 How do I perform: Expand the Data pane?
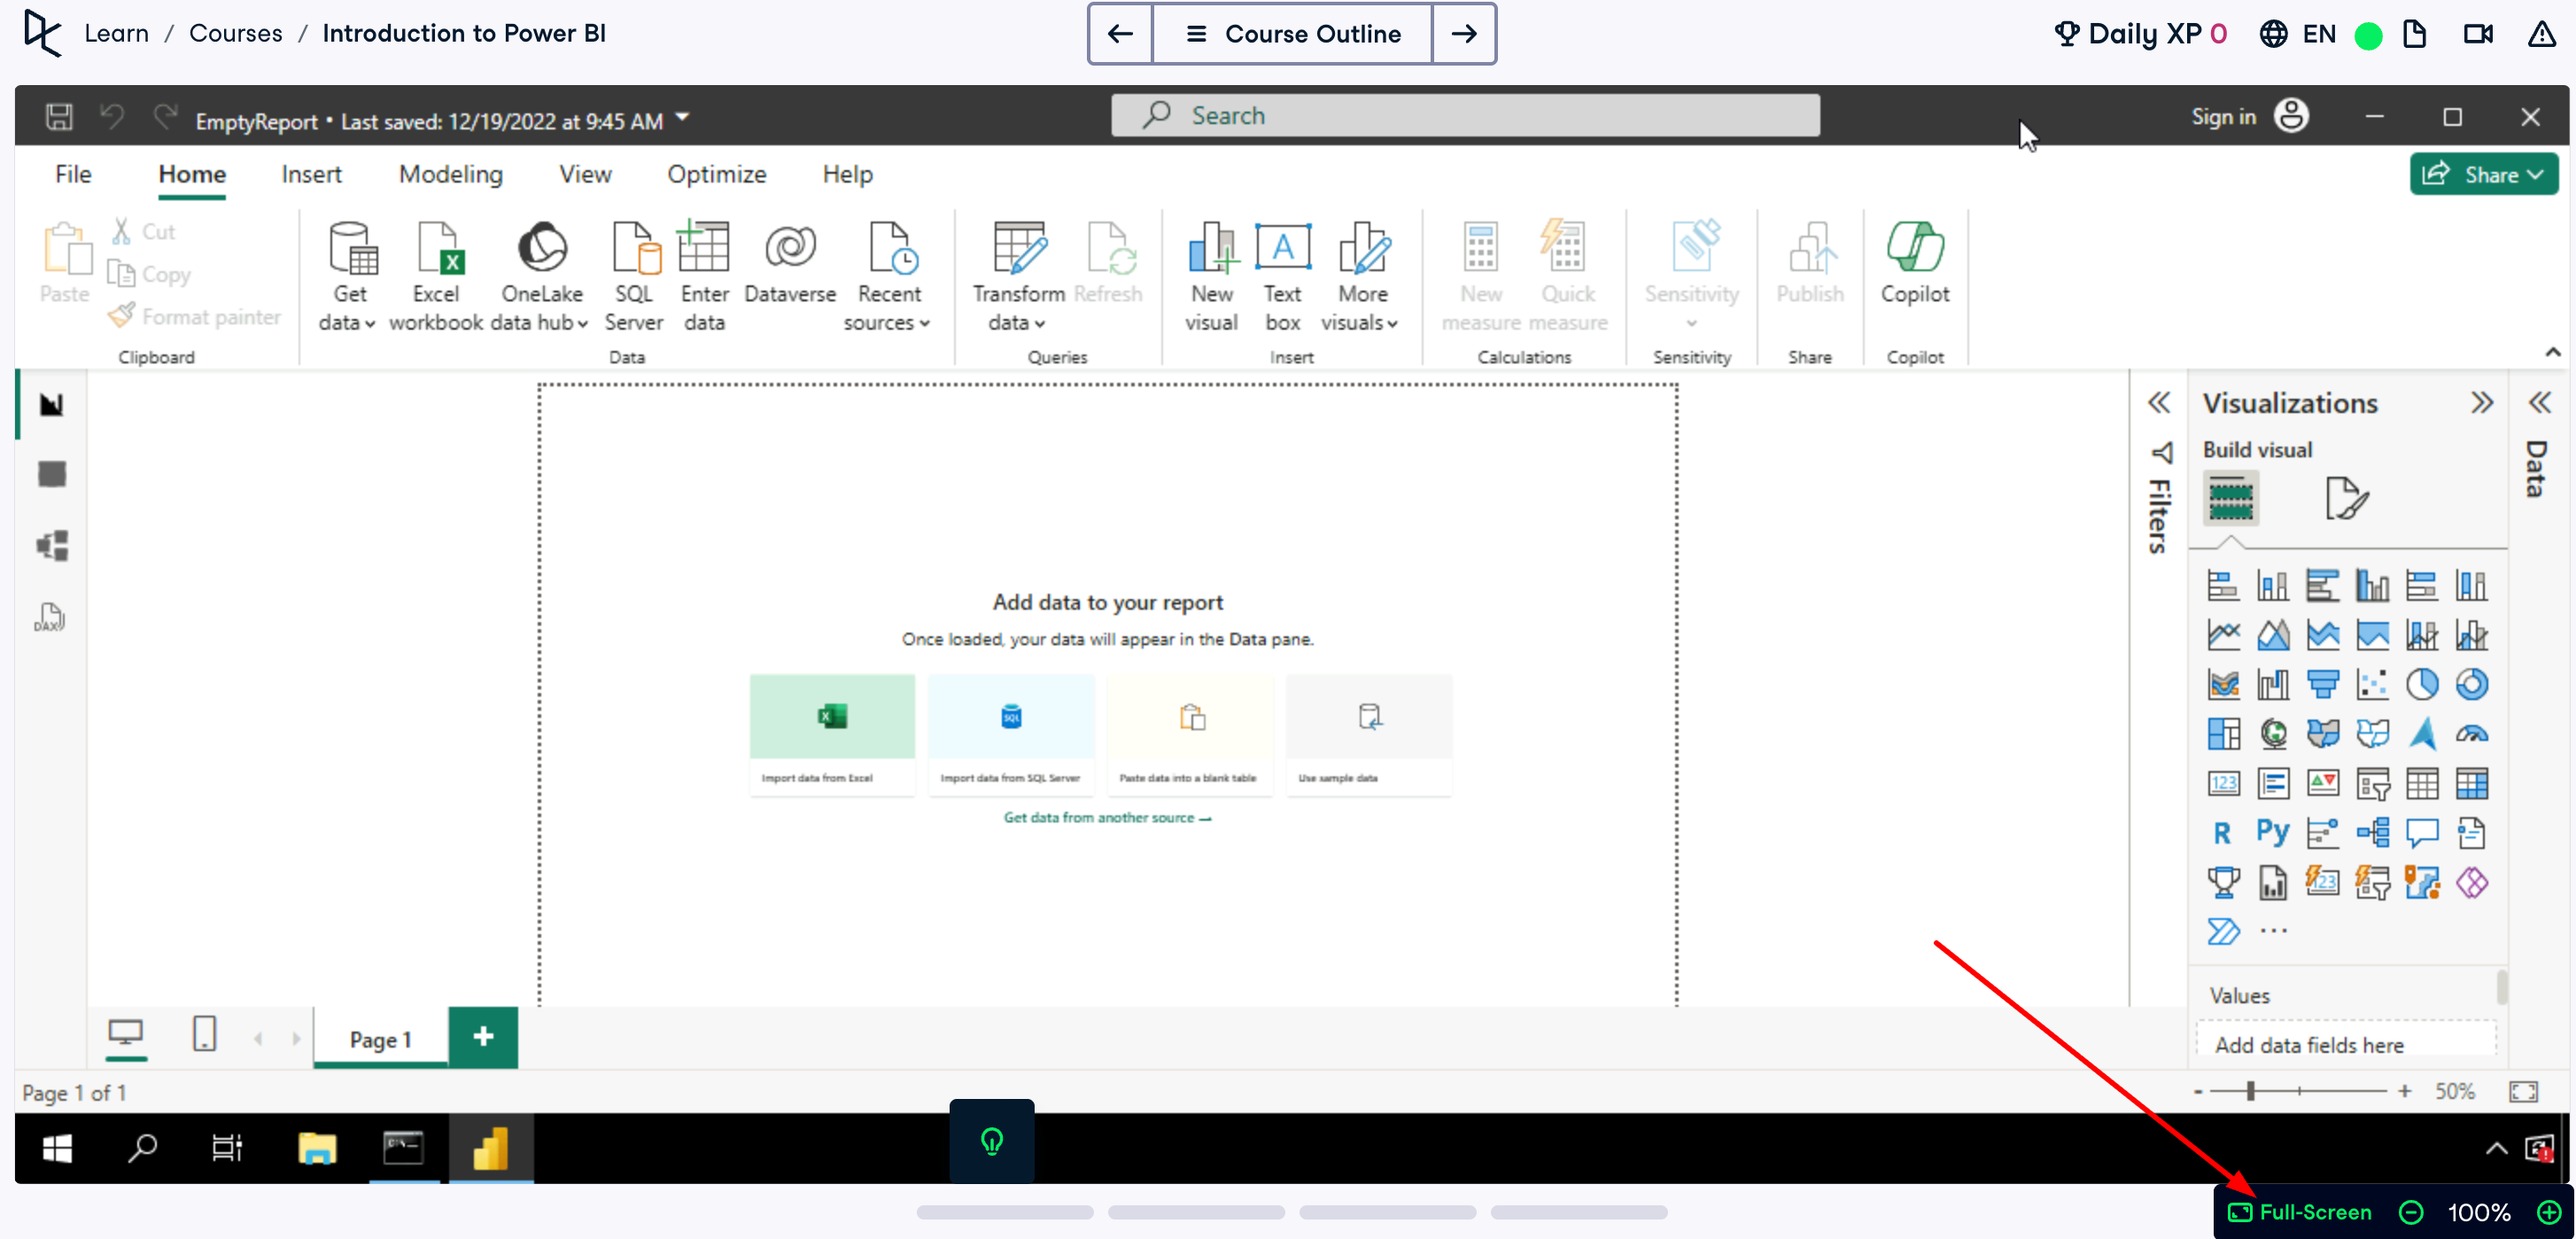coord(2538,402)
